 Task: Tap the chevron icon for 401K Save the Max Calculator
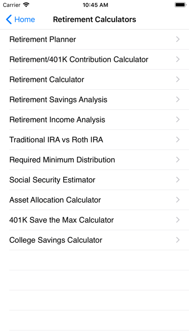[177, 220]
